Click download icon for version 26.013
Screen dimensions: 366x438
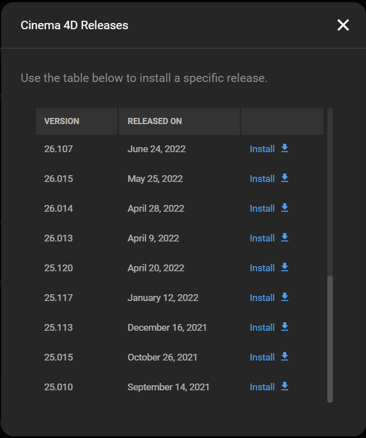coord(285,238)
